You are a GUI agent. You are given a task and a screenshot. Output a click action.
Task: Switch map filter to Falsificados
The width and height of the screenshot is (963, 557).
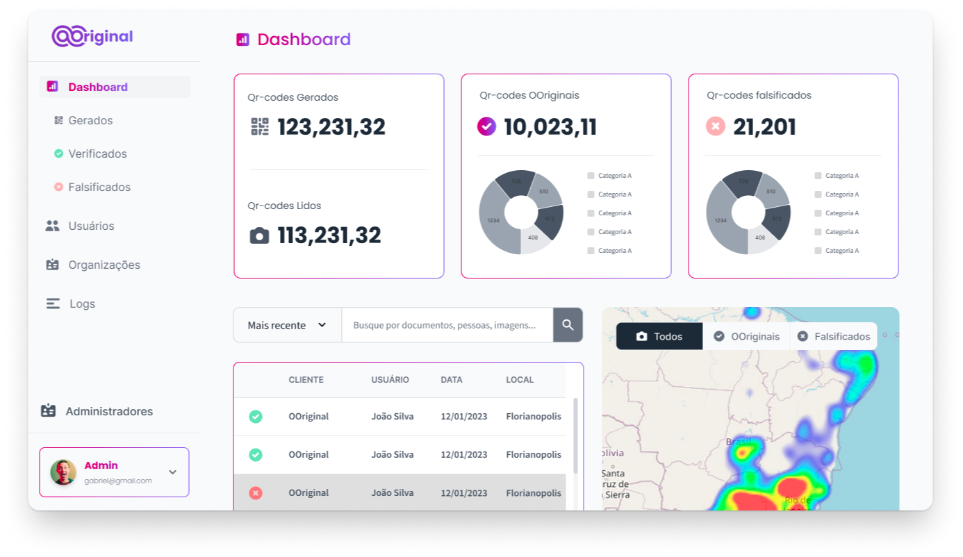coord(834,336)
